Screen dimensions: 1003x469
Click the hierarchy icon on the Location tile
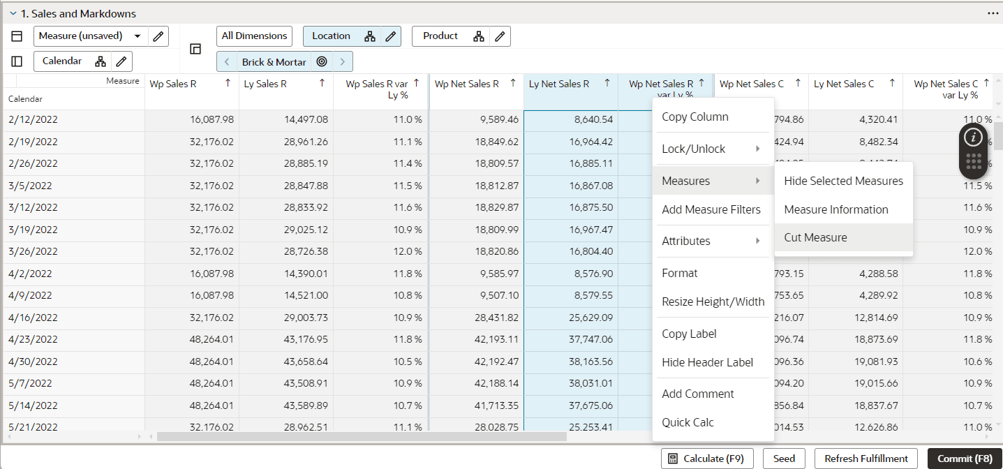[x=371, y=36]
